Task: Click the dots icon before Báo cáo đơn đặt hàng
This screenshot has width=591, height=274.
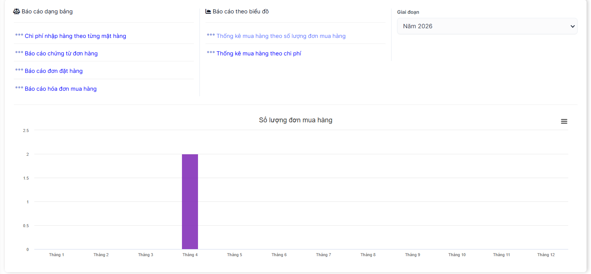Action: pos(19,70)
